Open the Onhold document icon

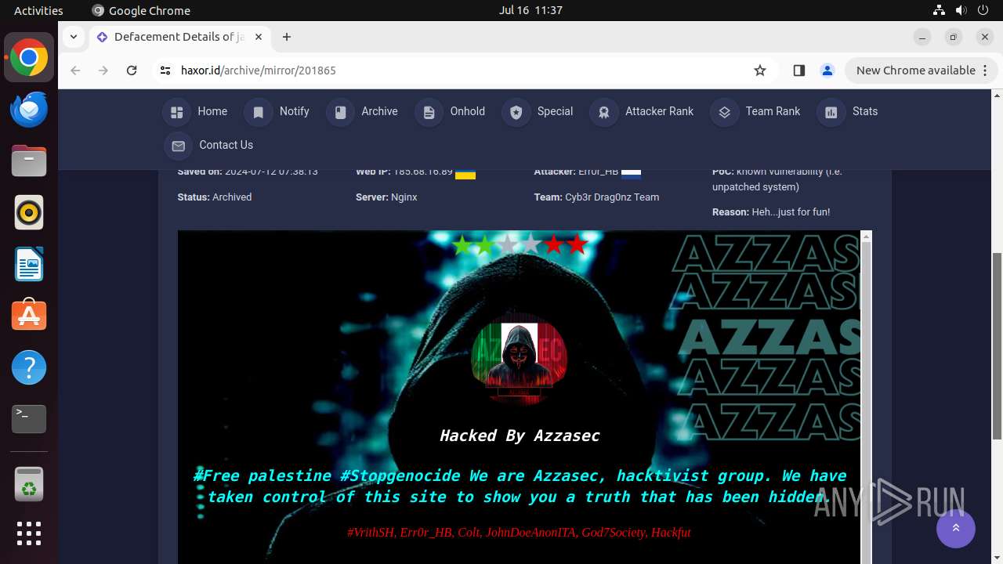(429, 112)
